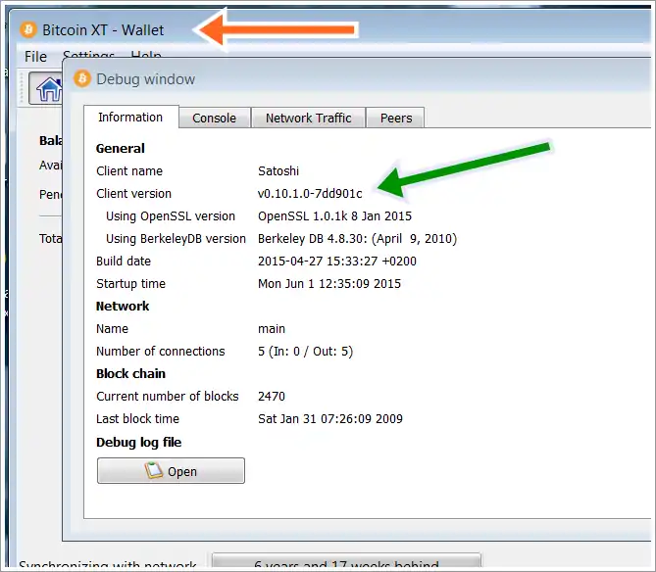Click the Debug window Bitcoin icon

82,78
